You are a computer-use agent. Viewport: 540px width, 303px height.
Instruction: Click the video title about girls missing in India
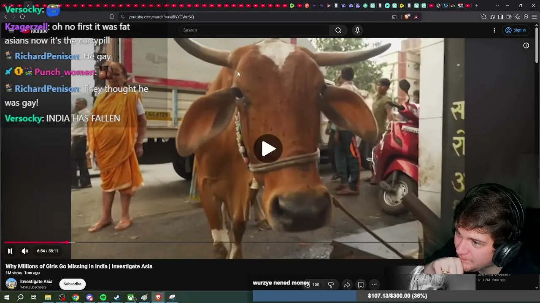pyautogui.click(x=79, y=266)
